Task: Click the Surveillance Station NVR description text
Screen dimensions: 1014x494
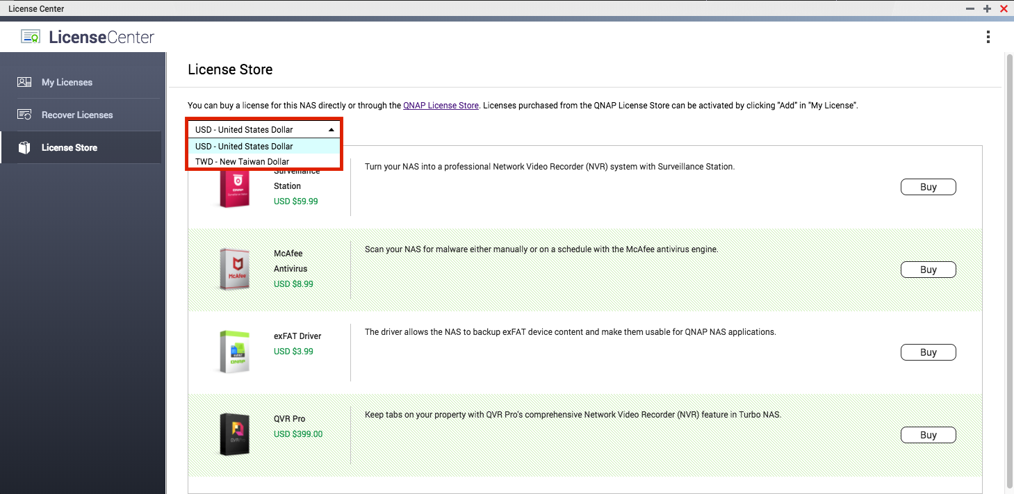Action: click(x=550, y=167)
